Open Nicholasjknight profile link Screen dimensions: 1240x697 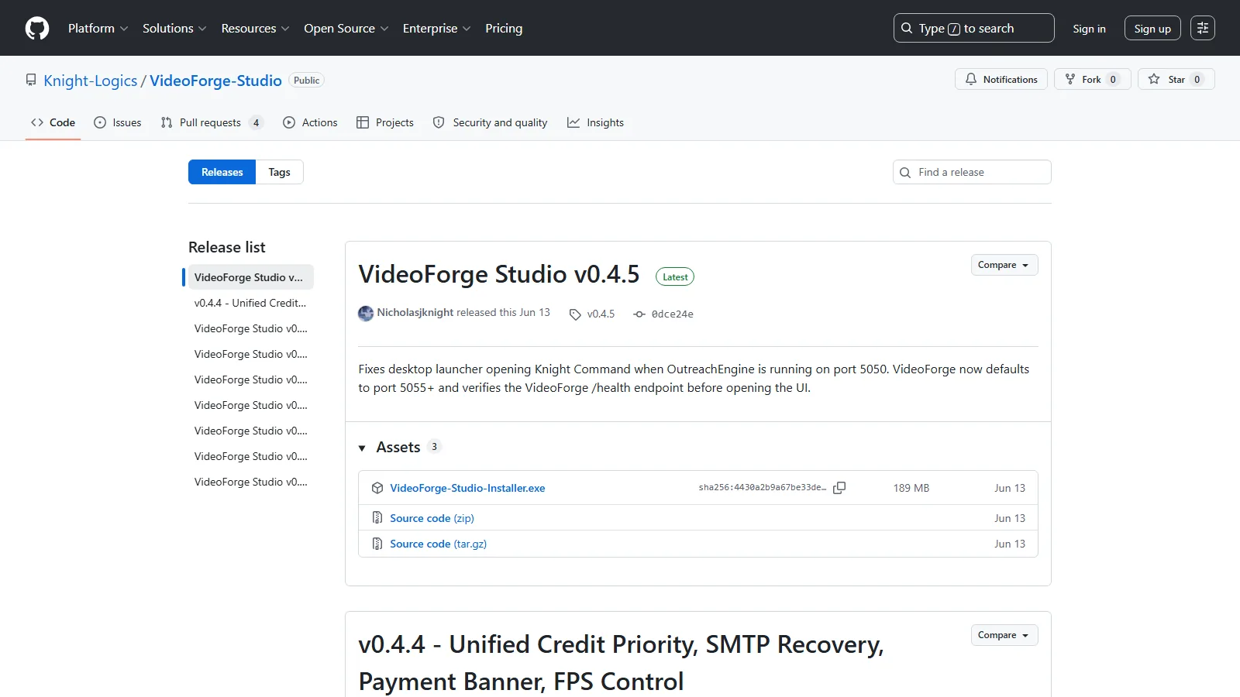point(415,312)
